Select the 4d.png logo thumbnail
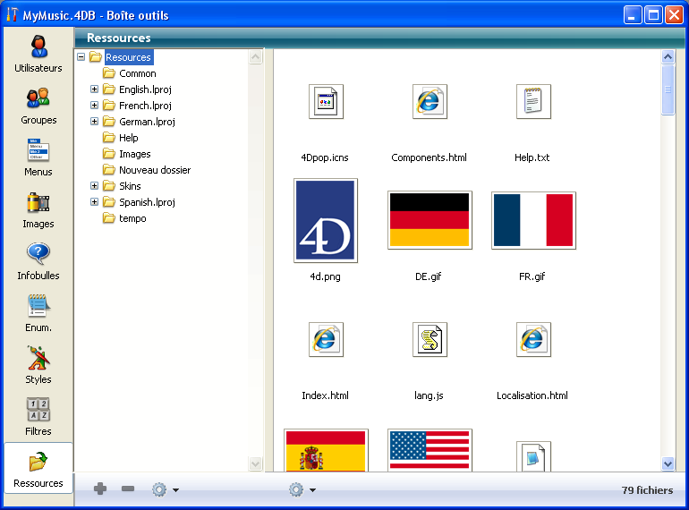This screenshot has height=510, width=689. tap(326, 220)
